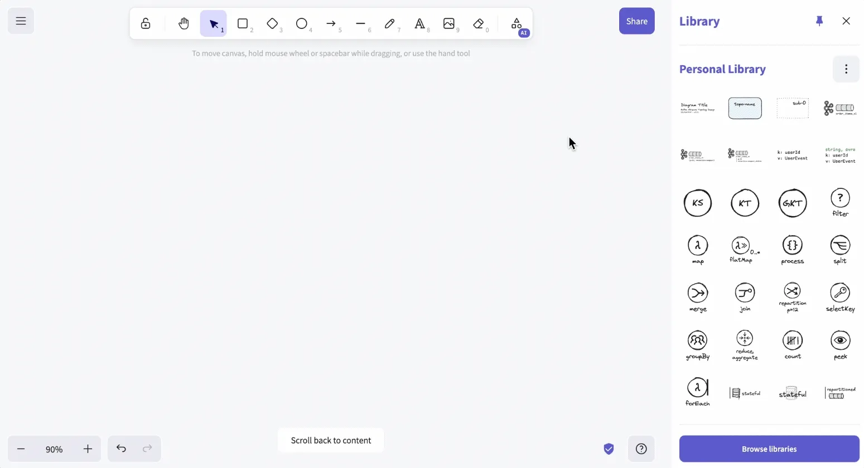The height and width of the screenshot is (468, 864).
Task: Select the Ellipse tool
Action: click(x=302, y=23)
